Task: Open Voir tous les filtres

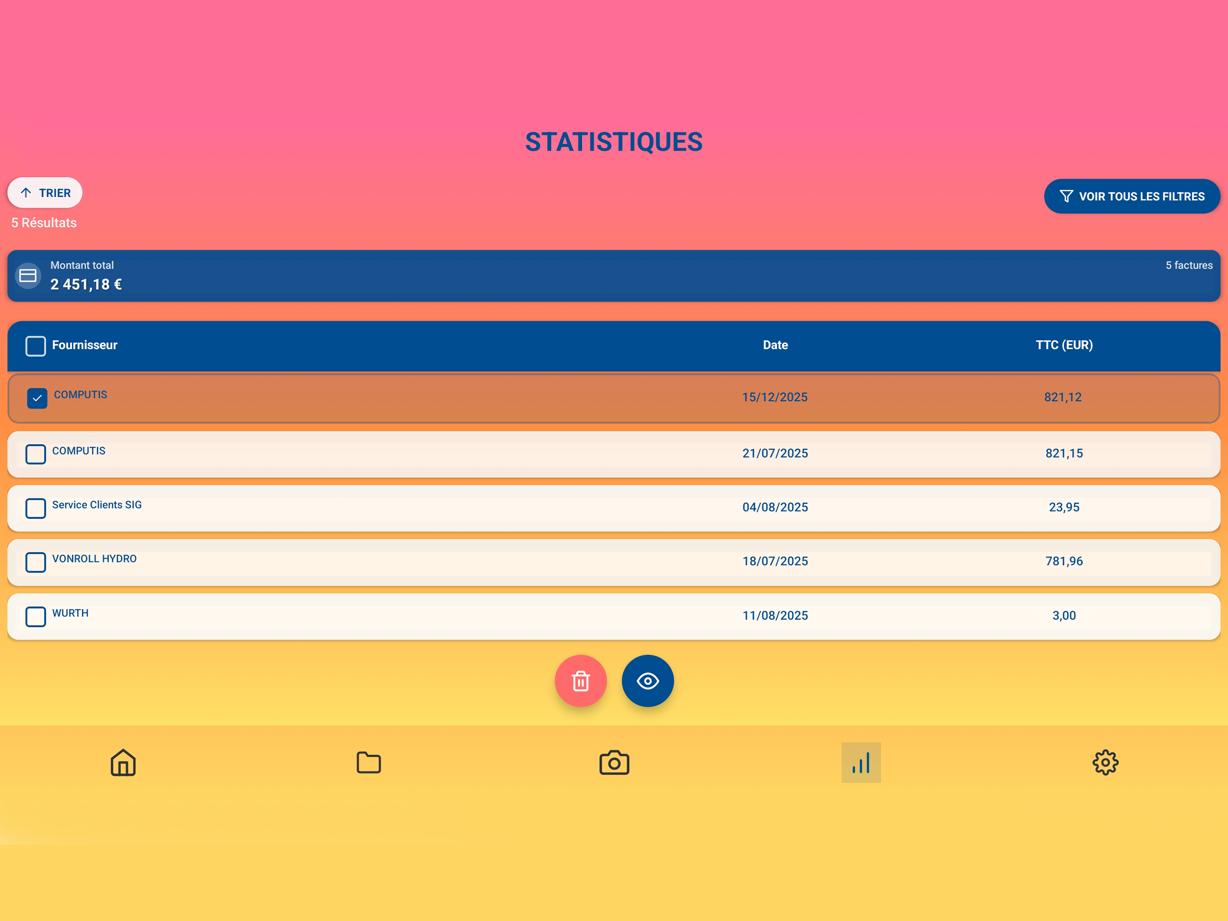Action: coord(1132,196)
